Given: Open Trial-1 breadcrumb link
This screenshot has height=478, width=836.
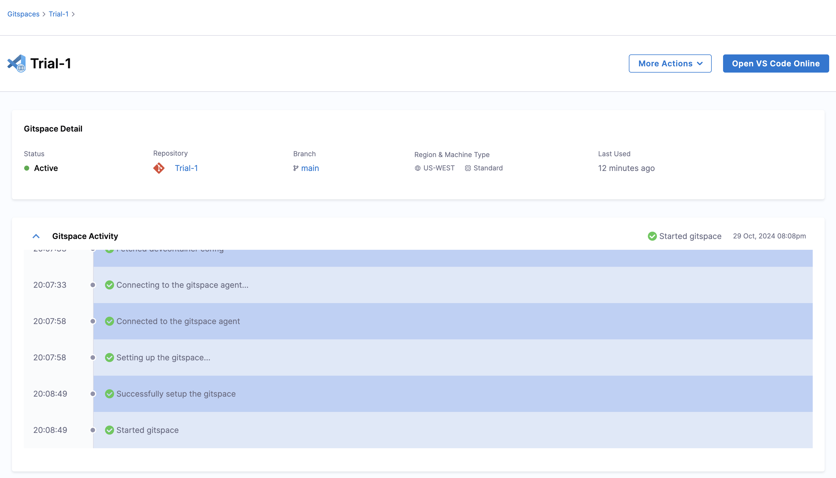Looking at the screenshot, I should 58,14.
